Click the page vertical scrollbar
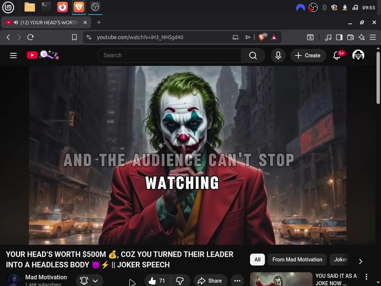The width and height of the screenshot is (381, 286). (x=378, y=78)
